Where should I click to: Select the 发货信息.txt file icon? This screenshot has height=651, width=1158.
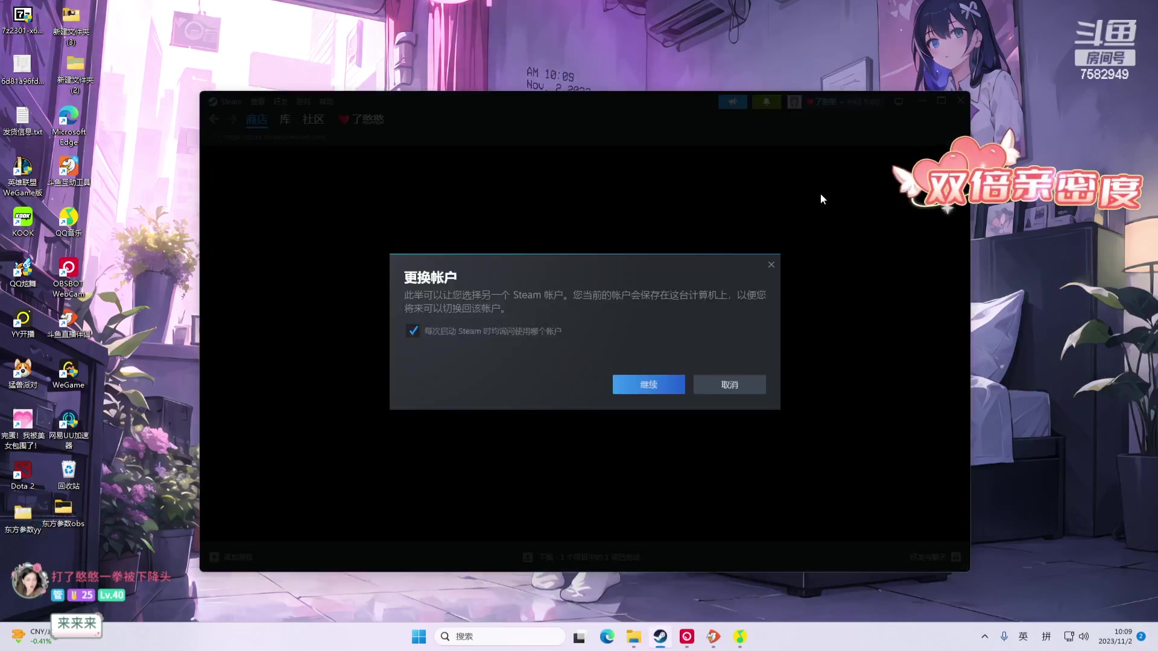(x=23, y=121)
